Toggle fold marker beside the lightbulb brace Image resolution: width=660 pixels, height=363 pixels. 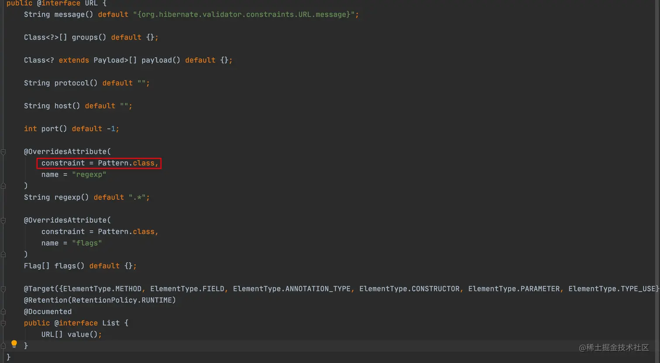click(x=3, y=346)
